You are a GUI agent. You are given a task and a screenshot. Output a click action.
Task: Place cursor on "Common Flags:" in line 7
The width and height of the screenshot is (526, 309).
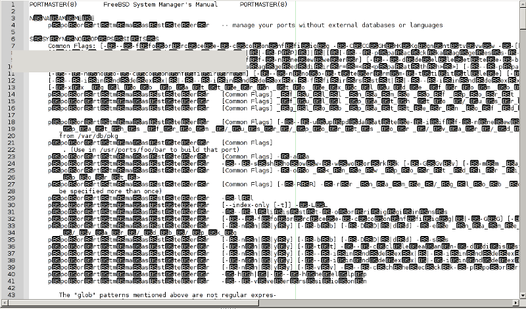(72, 46)
